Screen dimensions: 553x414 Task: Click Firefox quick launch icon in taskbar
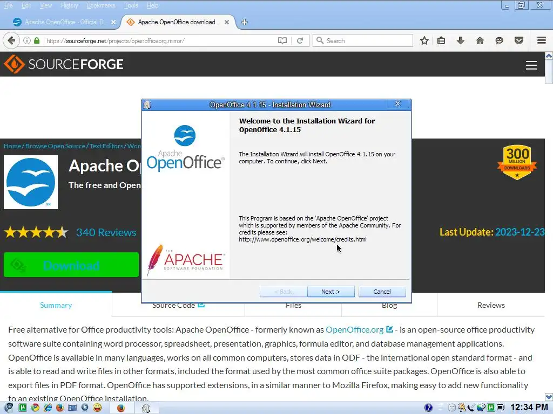coord(60,408)
